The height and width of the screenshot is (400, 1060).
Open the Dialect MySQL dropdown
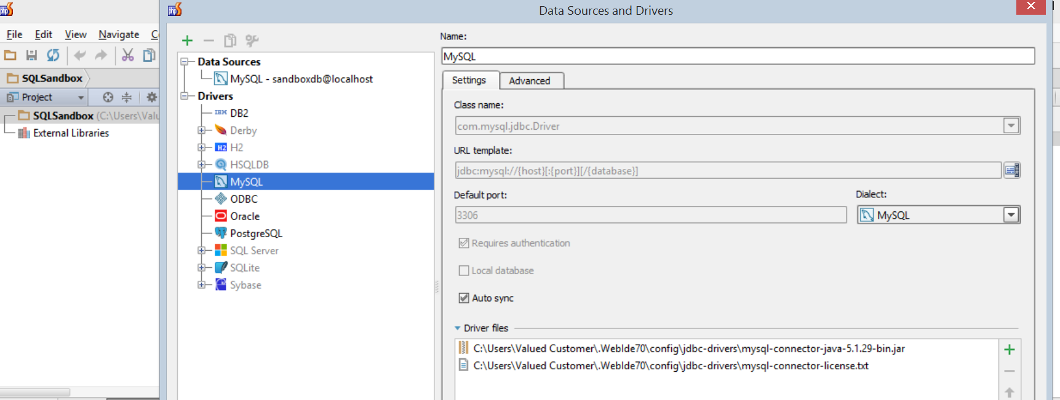(1011, 215)
